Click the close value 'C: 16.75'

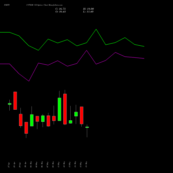click(61, 9)
